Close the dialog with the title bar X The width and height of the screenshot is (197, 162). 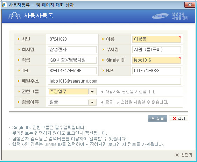(x=190, y=5)
